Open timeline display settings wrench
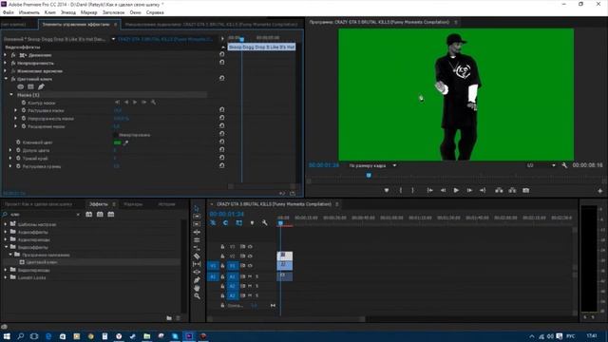The width and height of the screenshot is (608, 342). (264, 223)
